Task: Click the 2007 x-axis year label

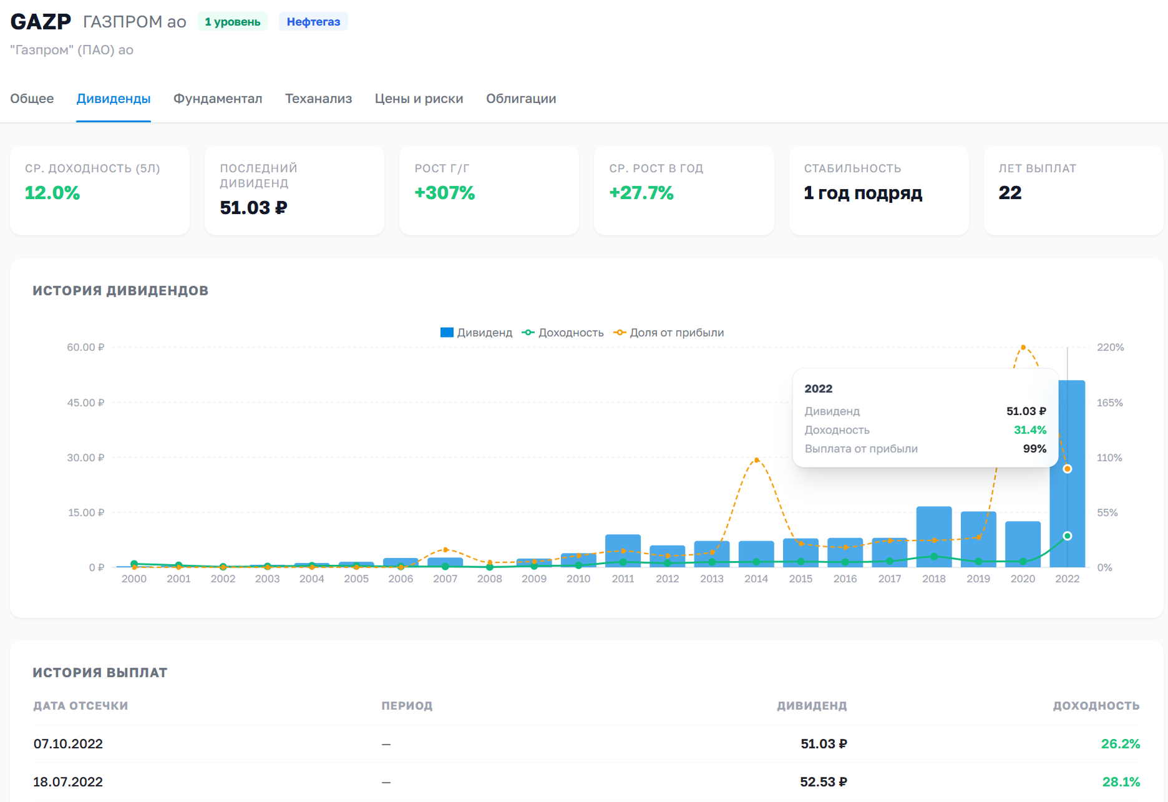Action: (445, 579)
